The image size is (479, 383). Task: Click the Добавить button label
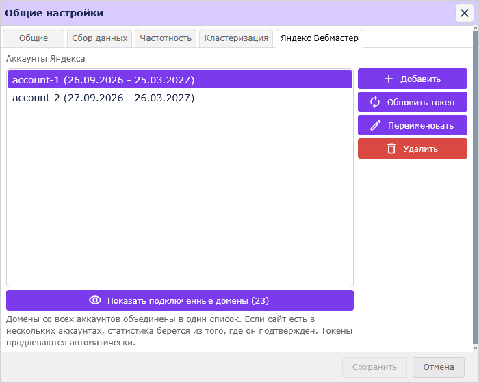pyautogui.click(x=420, y=79)
